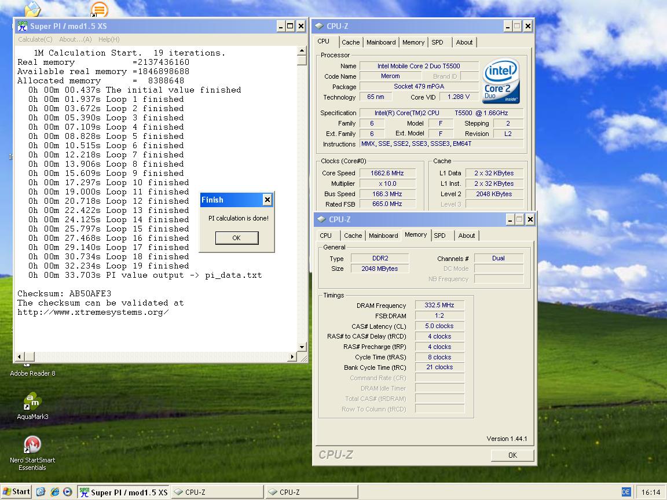The width and height of the screenshot is (667, 500).
Task: Click Instructions field with MMX, SSE list
Action: click(x=442, y=144)
